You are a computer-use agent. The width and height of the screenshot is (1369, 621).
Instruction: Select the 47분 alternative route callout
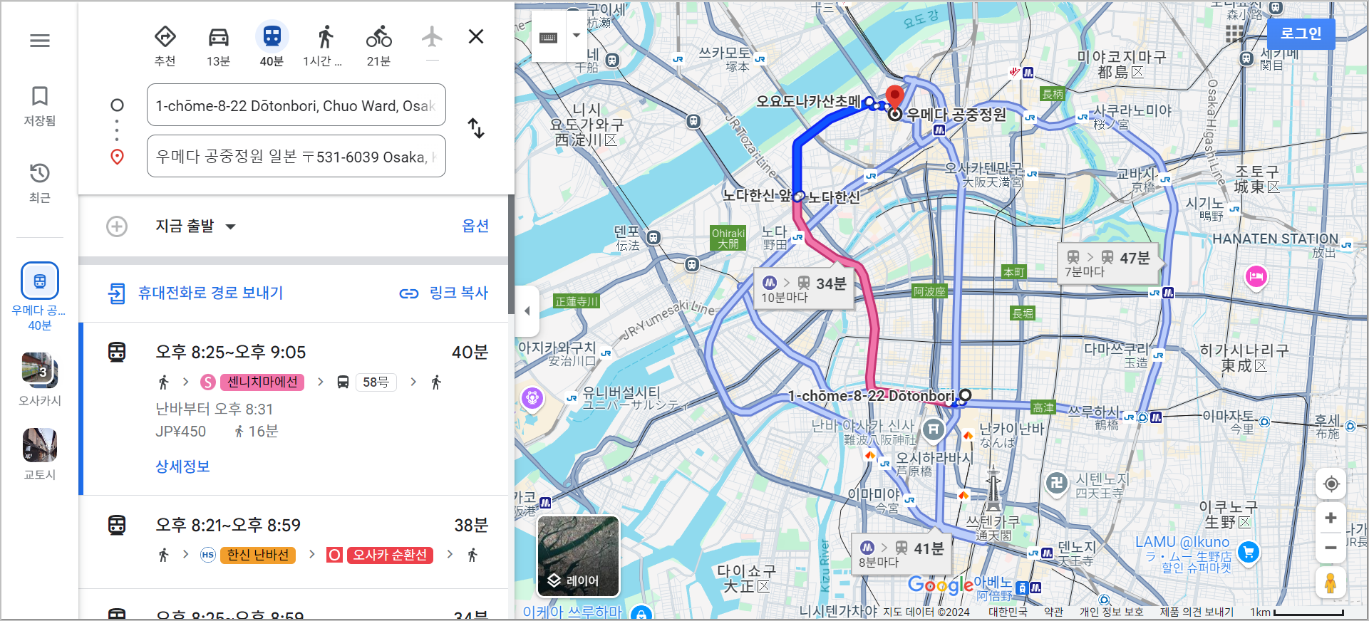coord(1108,263)
